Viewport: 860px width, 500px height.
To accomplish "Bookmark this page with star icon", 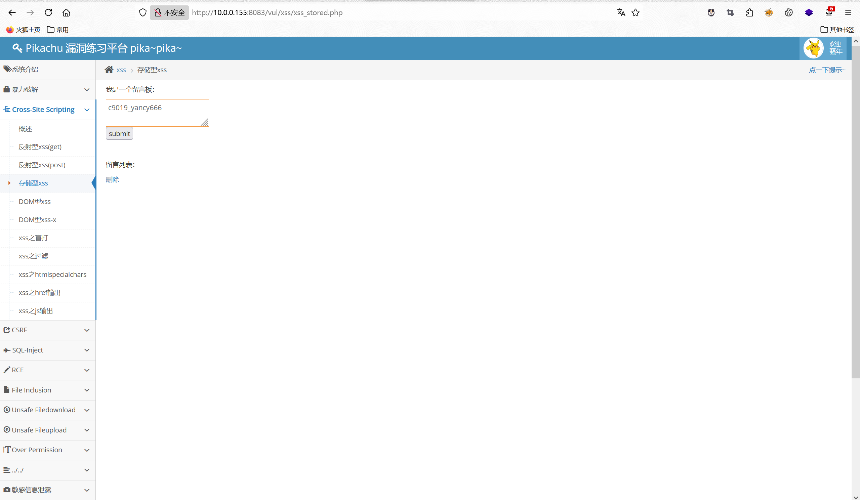I will point(635,13).
